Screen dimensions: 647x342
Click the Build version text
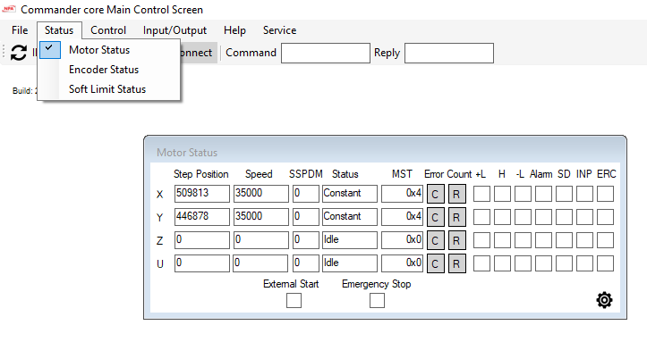coord(25,91)
